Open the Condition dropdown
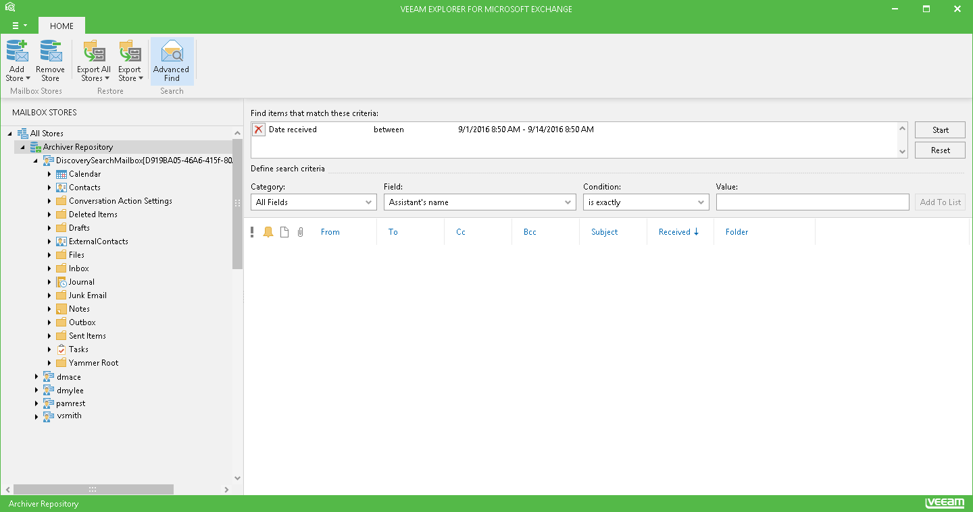973x512 pixels. click(x=646, y=202)
